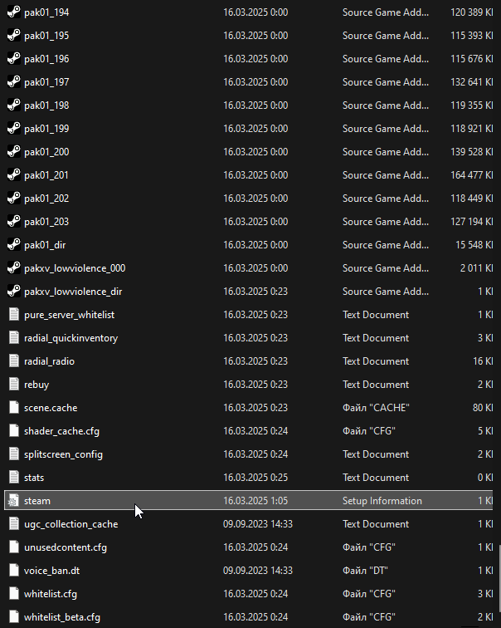The width and height of the screenshot is (501, 628).
Task: Click the rebuy file name
Action: pos(36,385)
